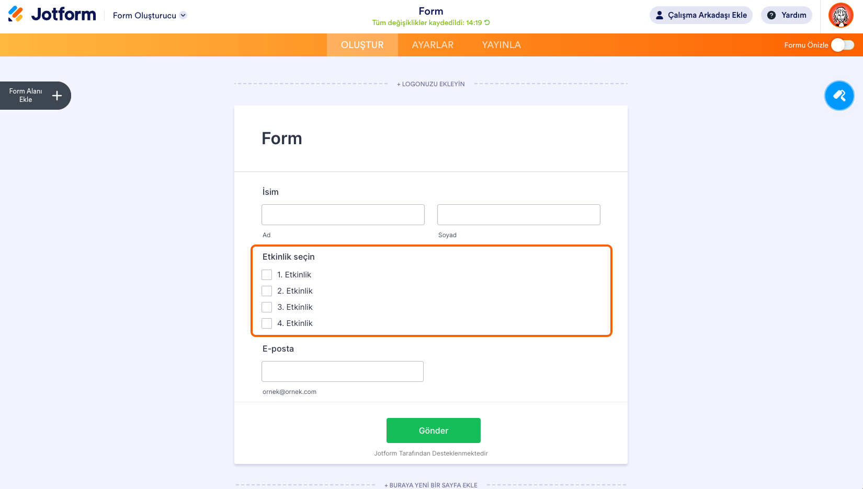Click the Logonuzu Ekleyin link
863x489 pixels.
pyautogui.click(x=430, y=84)
